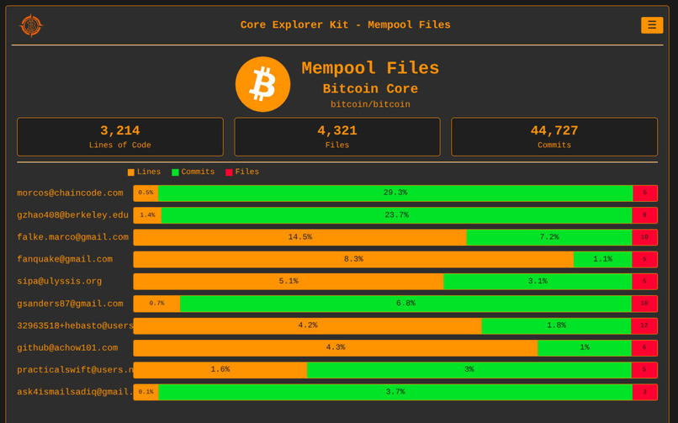Image resolution: width=678 pixels, height=423 pixels.
Task: Select contributor sipa@ulyssis.org
Action: [x=59, y=281]
